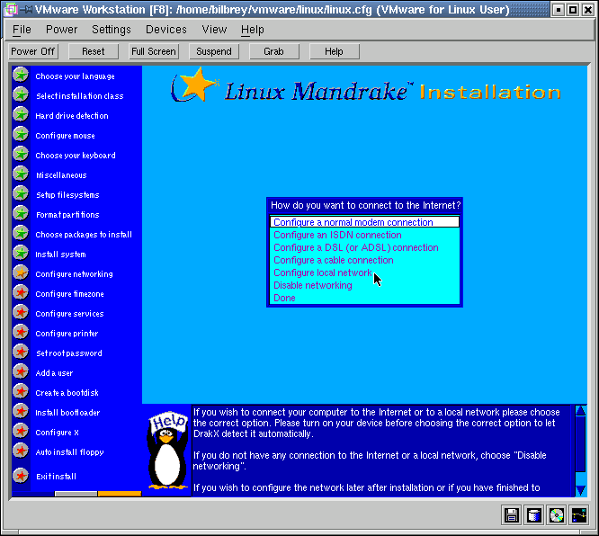Click the red star beside Configure printer
Viewport: 599px width, 536px height.
tap(21, 333)
